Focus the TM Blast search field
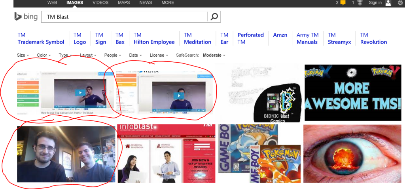 tap(124, 17)
